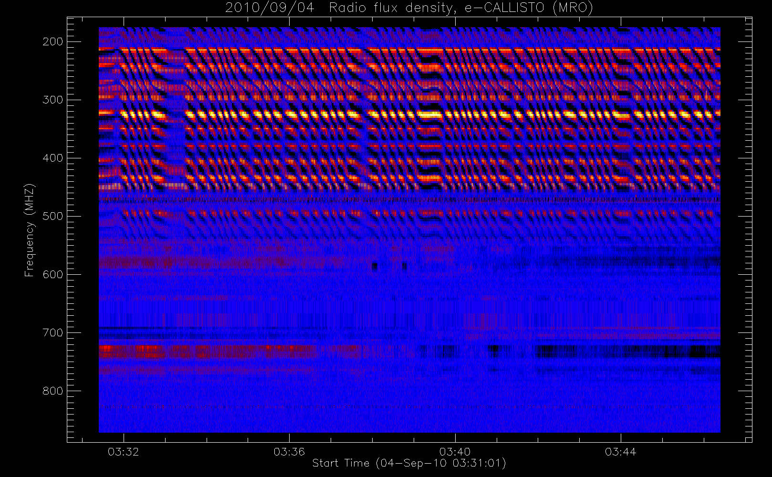Click the 03:40 time tick label
772x477 pixels.
pos(455,452)
